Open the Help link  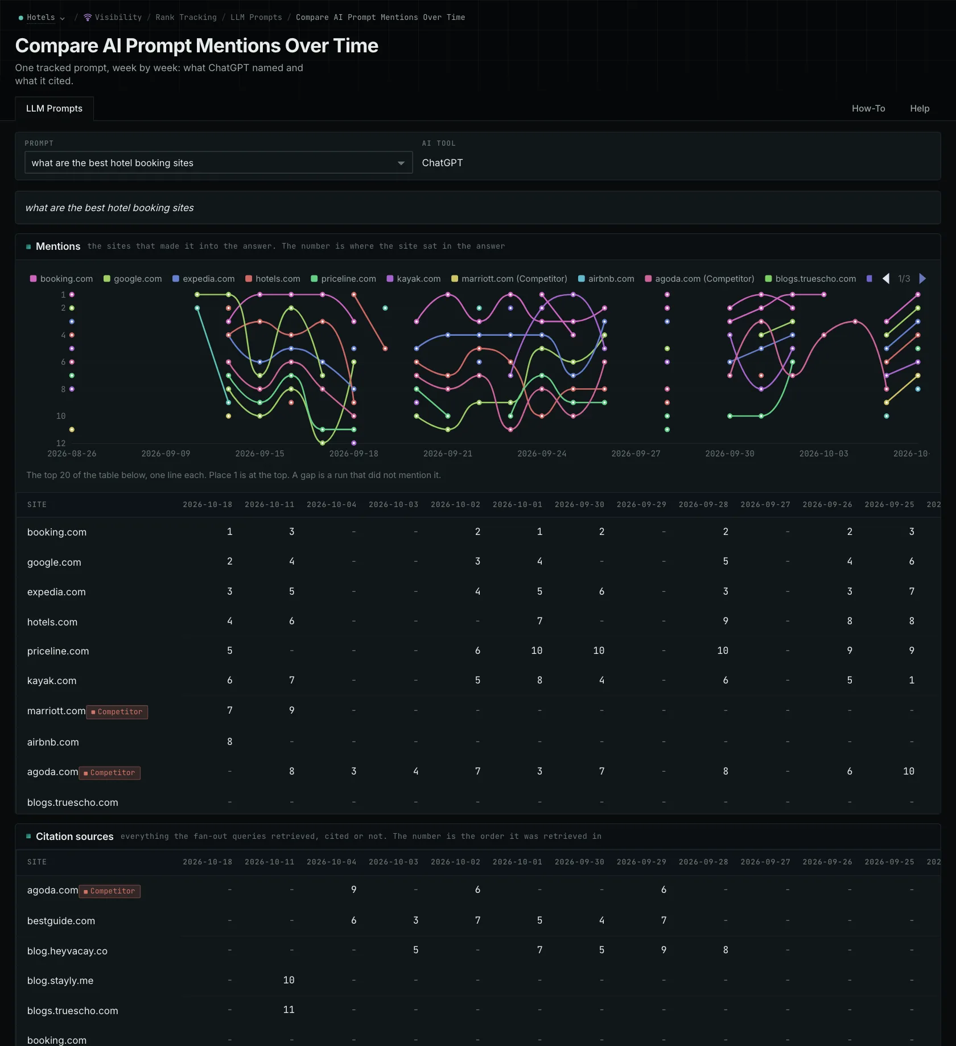(920, 109)
